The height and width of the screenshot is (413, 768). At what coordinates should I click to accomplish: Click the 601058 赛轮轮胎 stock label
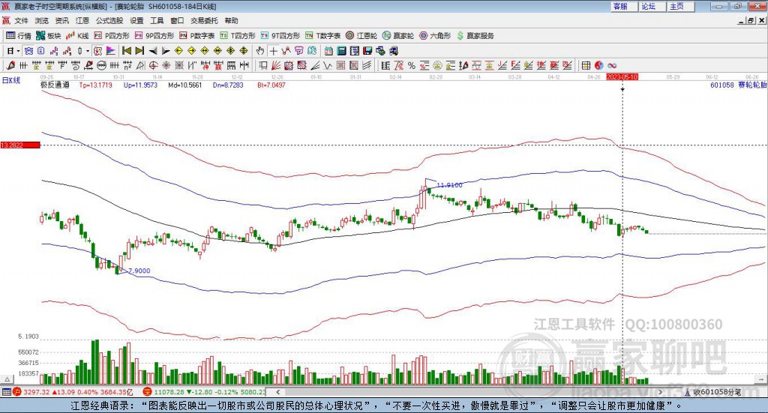pos(738,85)
